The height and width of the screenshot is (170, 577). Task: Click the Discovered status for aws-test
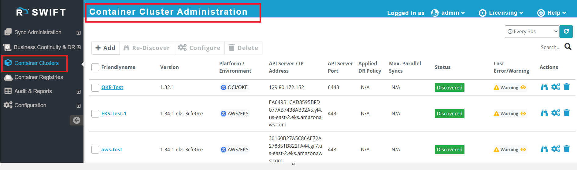[x=449, y=150]
